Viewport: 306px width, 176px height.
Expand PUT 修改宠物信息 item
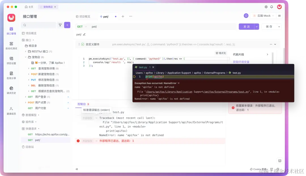point(29,80)
